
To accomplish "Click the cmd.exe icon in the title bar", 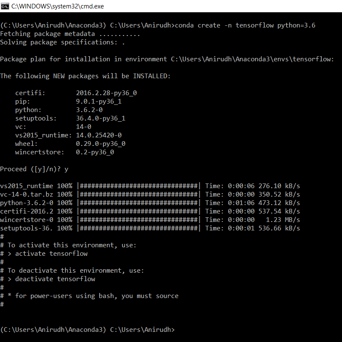I will pyautogui.click(x=5, y=6).
